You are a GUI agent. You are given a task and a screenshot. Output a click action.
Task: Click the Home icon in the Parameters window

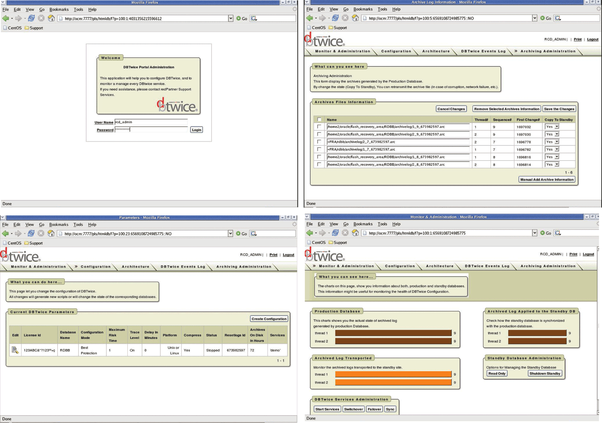[x=51, y=233]
